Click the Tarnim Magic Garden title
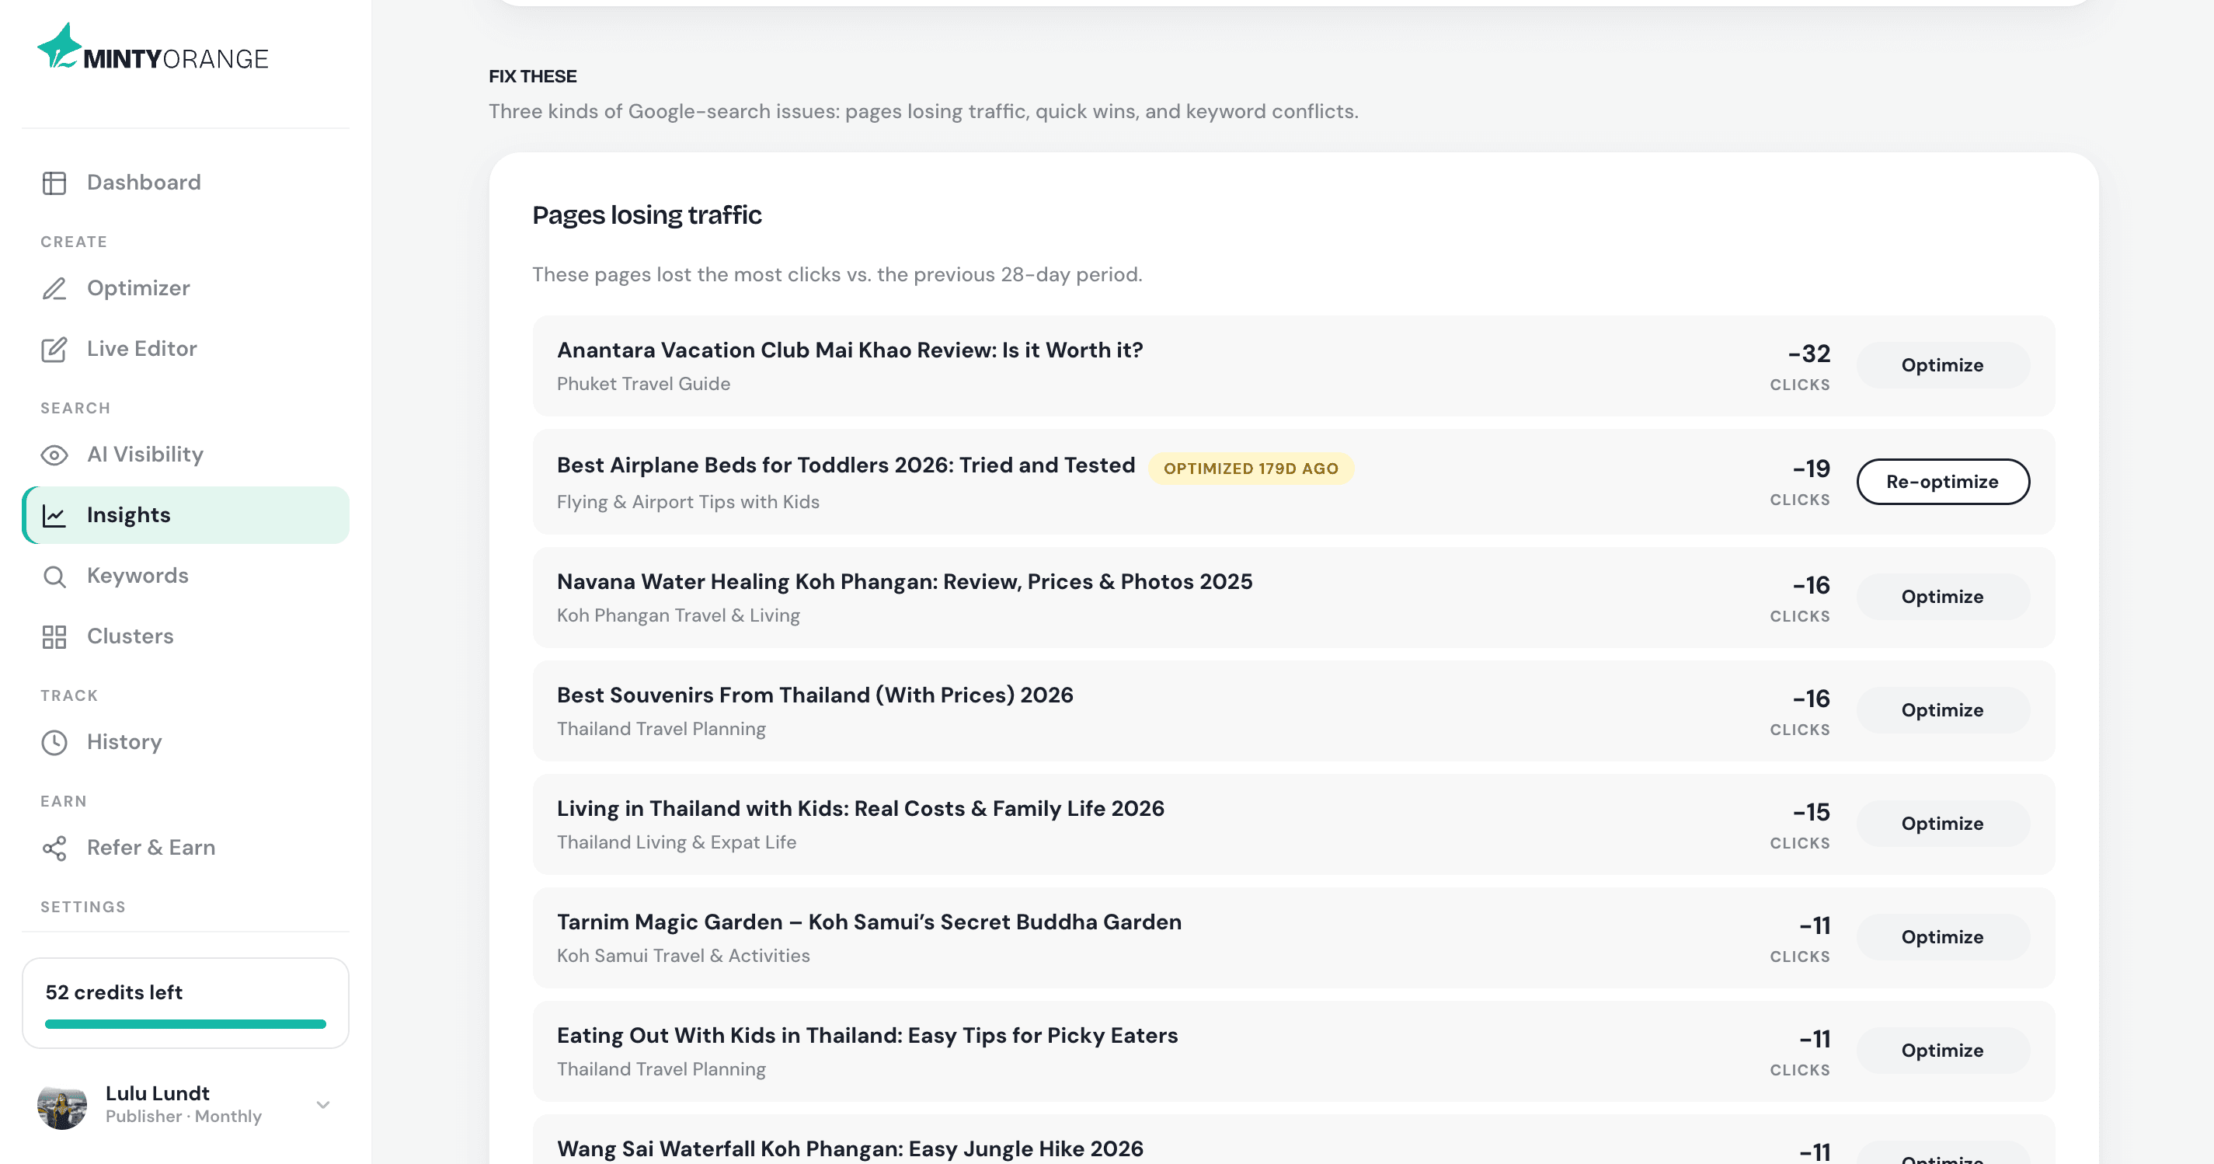 pyautogui.click(x=869, y=922)
